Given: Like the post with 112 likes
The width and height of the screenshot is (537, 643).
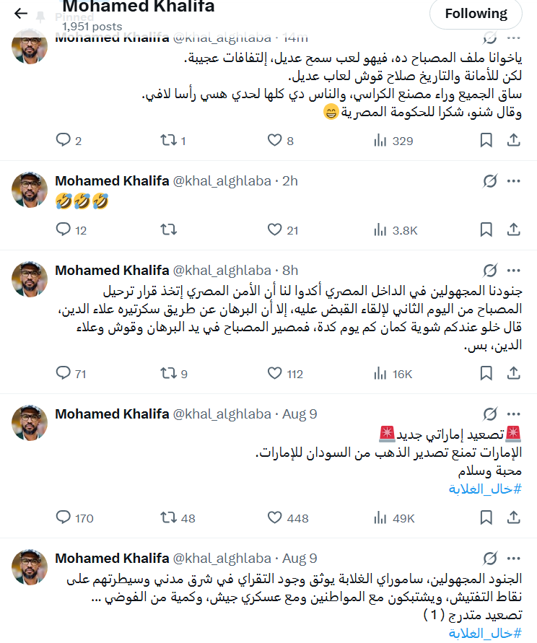Looking at the screenshot, I should pos(274,374).
